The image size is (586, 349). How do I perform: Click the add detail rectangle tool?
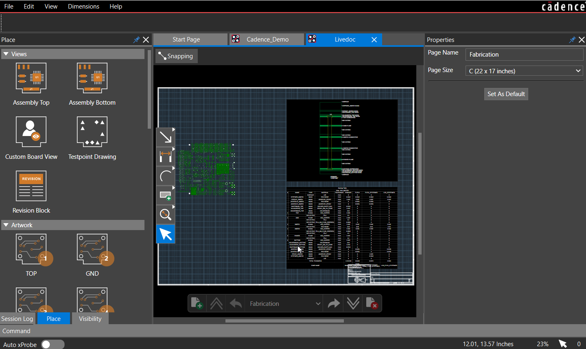click(166, 195)
